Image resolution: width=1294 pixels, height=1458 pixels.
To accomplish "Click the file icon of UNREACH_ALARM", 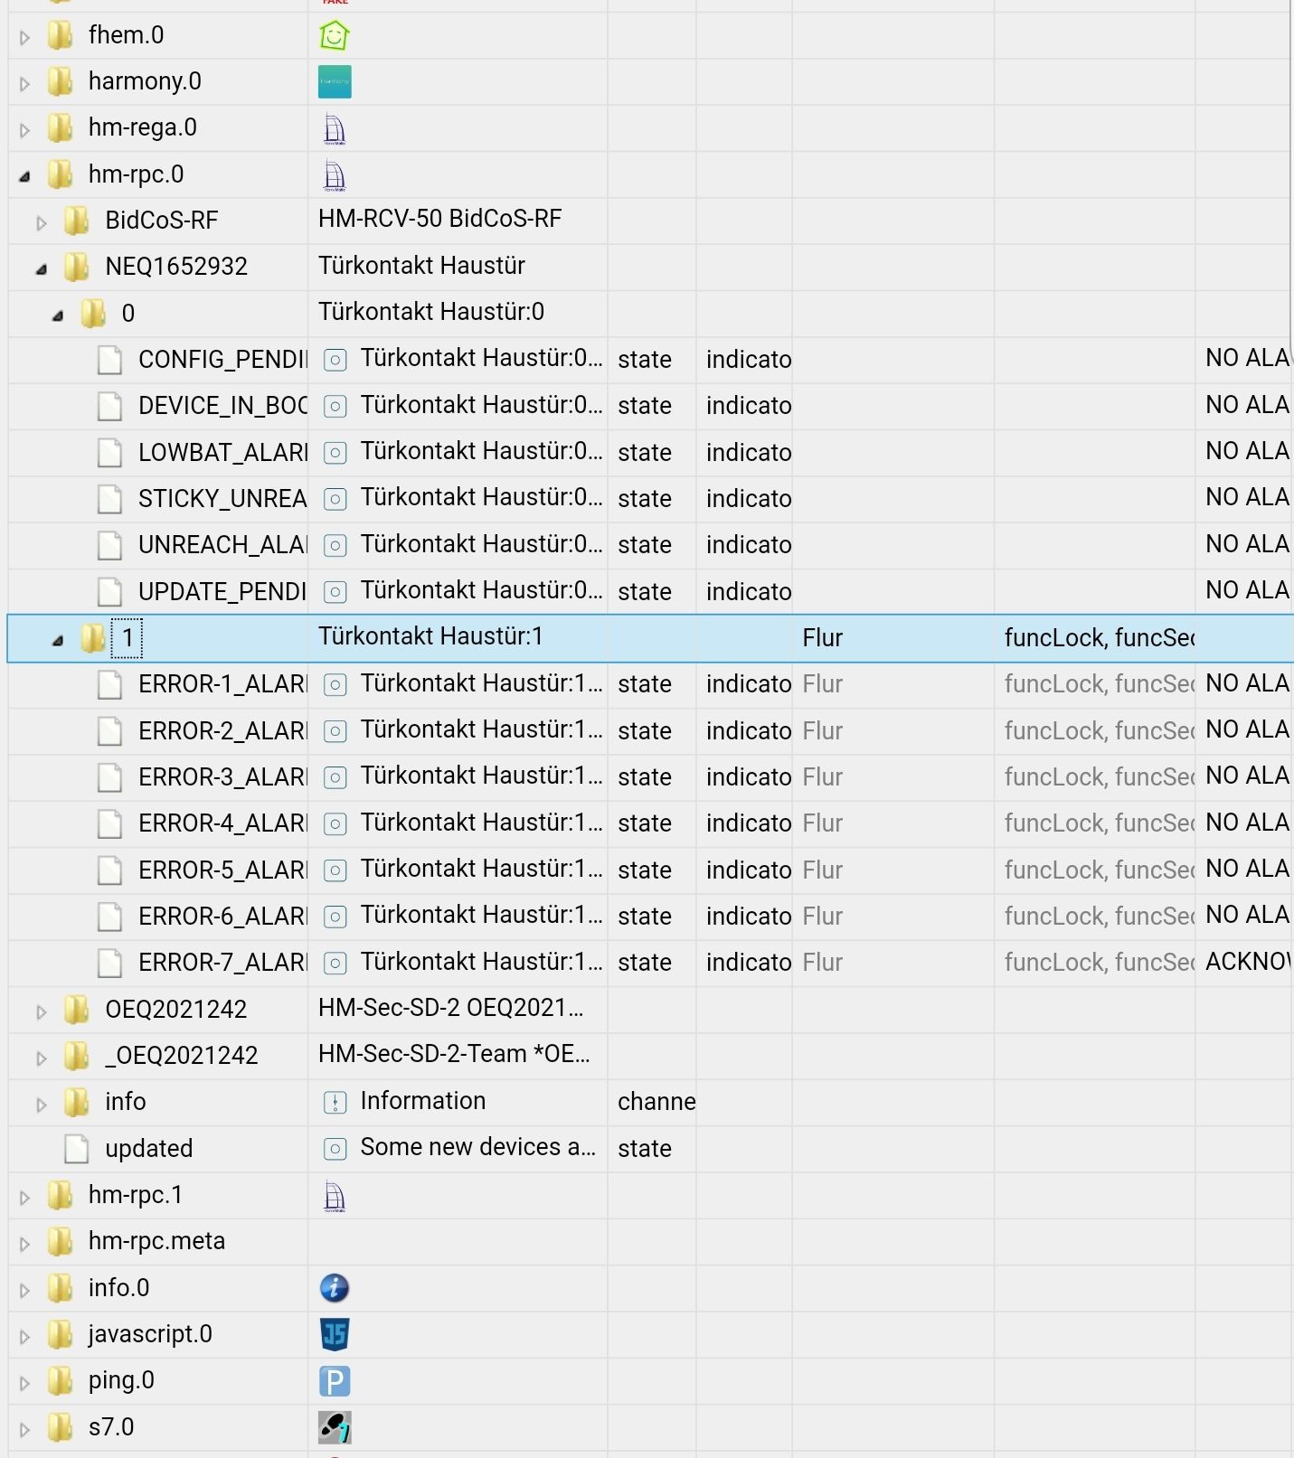I will (110, 545).
